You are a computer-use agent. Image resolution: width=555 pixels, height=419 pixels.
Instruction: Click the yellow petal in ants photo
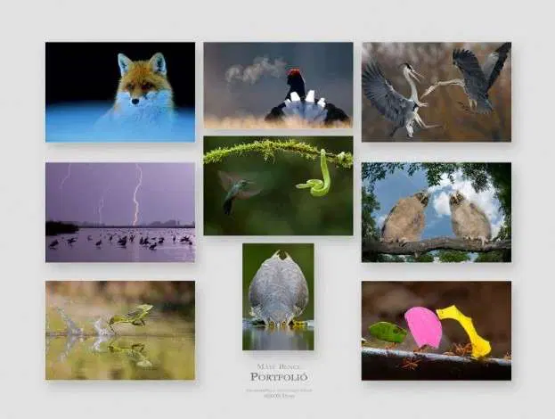[465, 329]
